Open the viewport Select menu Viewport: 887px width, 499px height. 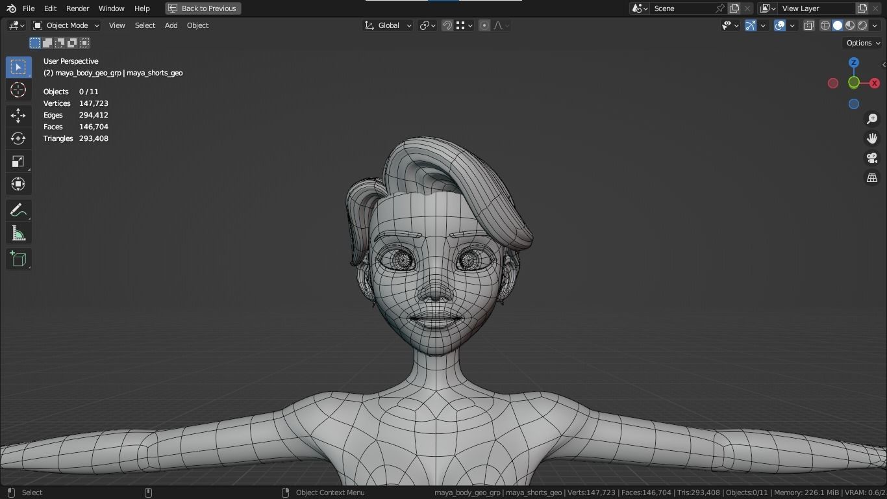click(145, 25)
